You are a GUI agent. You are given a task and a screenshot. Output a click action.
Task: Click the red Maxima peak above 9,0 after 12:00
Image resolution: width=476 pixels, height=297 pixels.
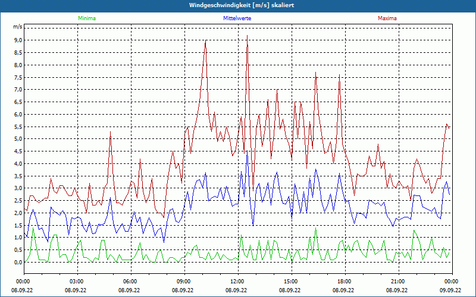tap(248, 36)
